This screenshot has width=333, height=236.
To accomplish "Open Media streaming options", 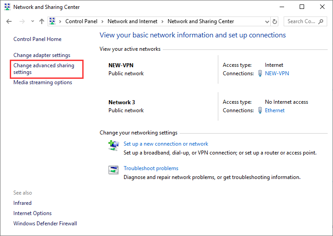I will pos(43,82).
